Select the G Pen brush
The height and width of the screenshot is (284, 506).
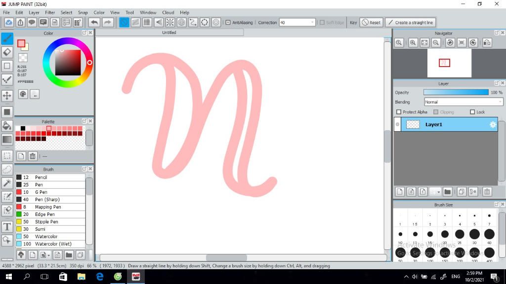50,192
